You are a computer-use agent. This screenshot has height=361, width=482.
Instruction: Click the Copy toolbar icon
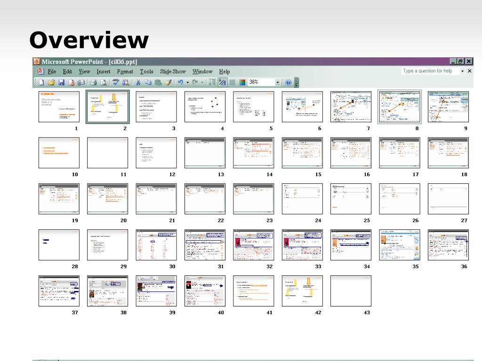pyautogui.click(x=148, y=82)
